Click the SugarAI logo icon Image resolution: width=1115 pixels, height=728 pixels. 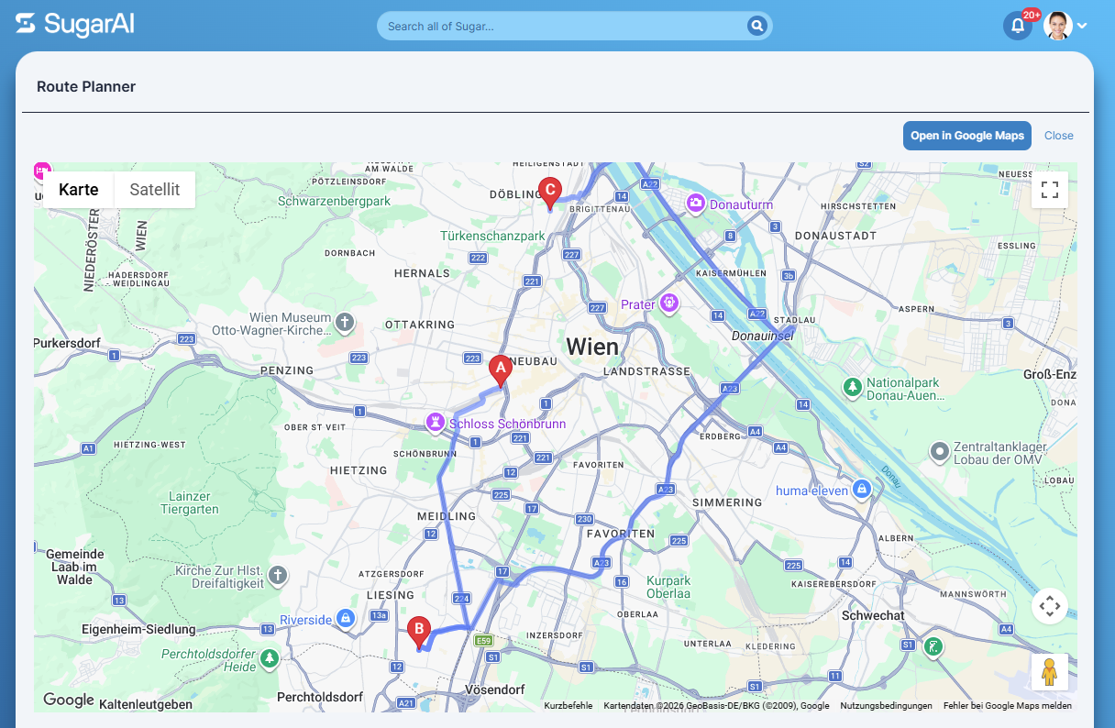(x=26, y=25)
